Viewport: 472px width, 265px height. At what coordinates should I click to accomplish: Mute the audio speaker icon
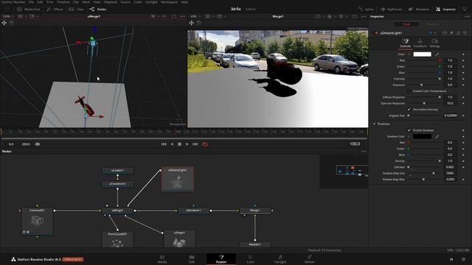point(38,144)
